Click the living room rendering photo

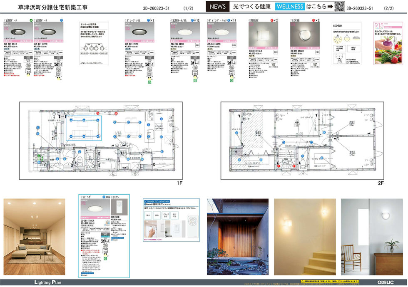34,237
